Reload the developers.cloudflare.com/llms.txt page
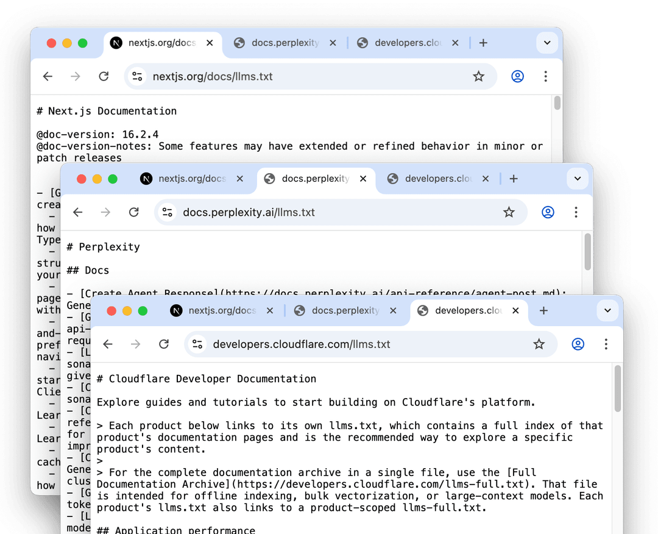 [164, 344]
